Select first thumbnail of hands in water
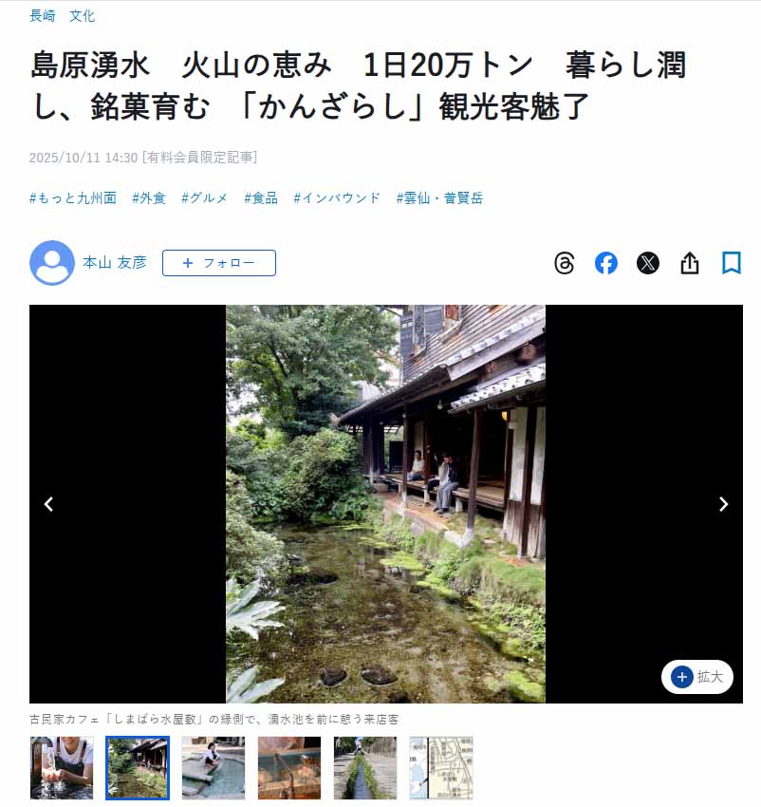The image size is (761, 807). [62, 768]
